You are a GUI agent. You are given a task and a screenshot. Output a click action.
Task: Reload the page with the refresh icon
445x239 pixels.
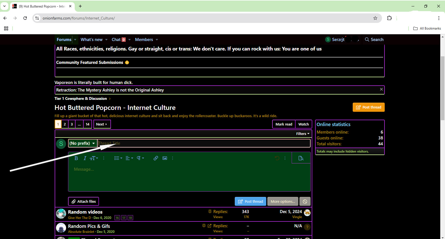click(25, 18)
